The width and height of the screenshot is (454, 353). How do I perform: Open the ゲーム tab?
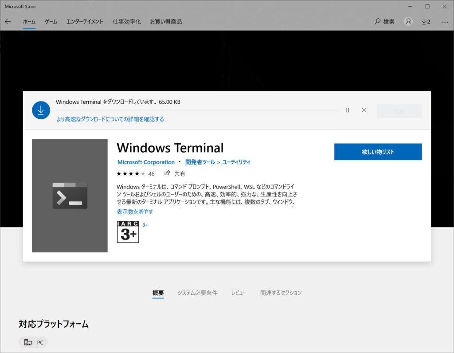tap(51, 22)
